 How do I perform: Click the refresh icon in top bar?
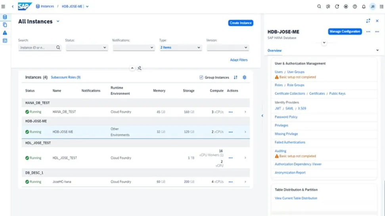(337, 6)
